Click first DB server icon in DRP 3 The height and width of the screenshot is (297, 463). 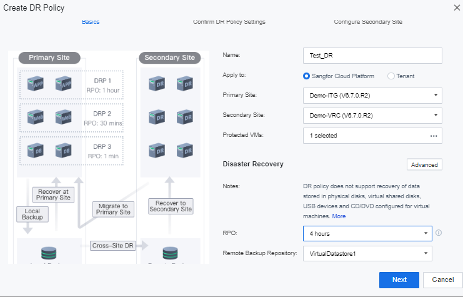coord(36,151)
